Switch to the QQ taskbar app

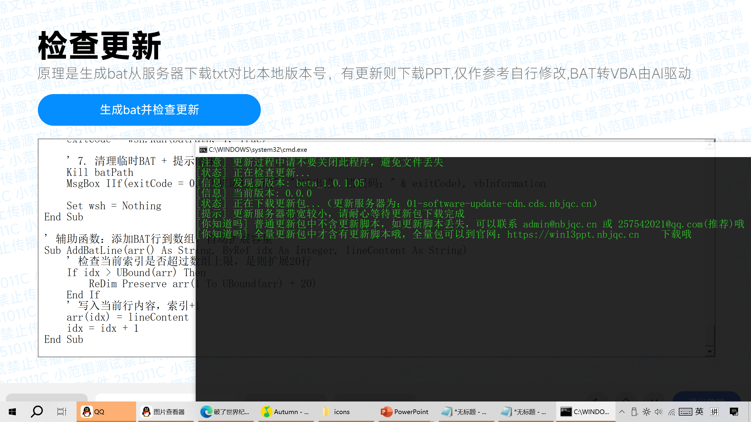pyautogui.click(x=106, y=412)
